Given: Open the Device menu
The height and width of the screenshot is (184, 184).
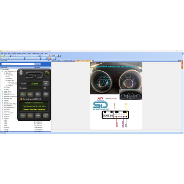Looking at the screenshot, I should click(19, 53).
